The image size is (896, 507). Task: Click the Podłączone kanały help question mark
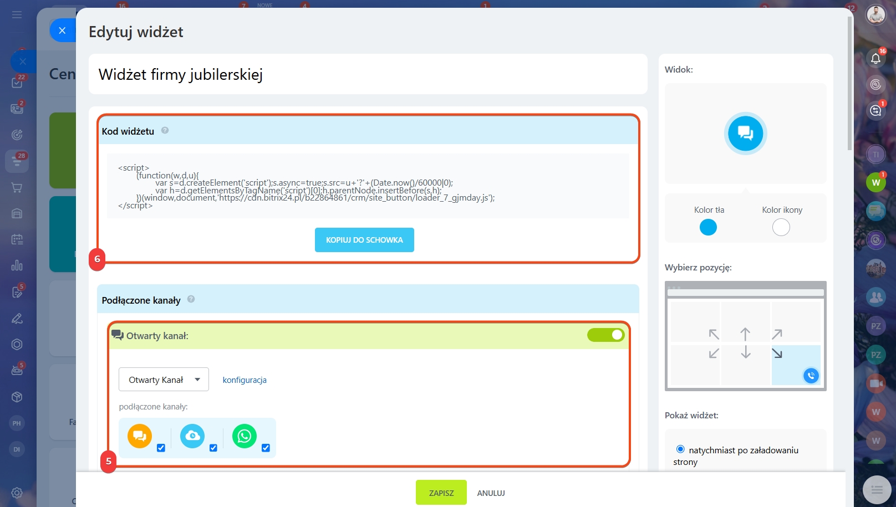191,299
